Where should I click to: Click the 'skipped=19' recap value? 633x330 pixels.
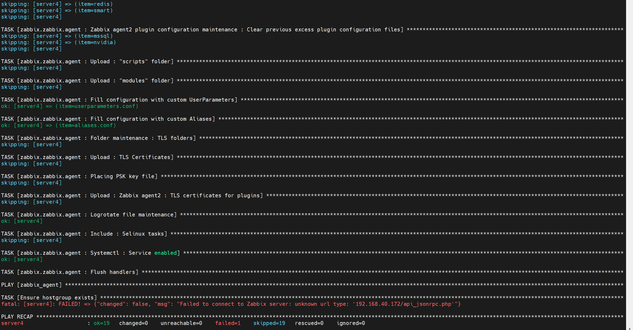point(269,323)
